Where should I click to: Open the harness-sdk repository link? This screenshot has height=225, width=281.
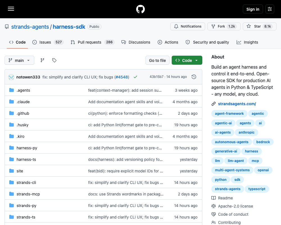[x=69, y=27]
